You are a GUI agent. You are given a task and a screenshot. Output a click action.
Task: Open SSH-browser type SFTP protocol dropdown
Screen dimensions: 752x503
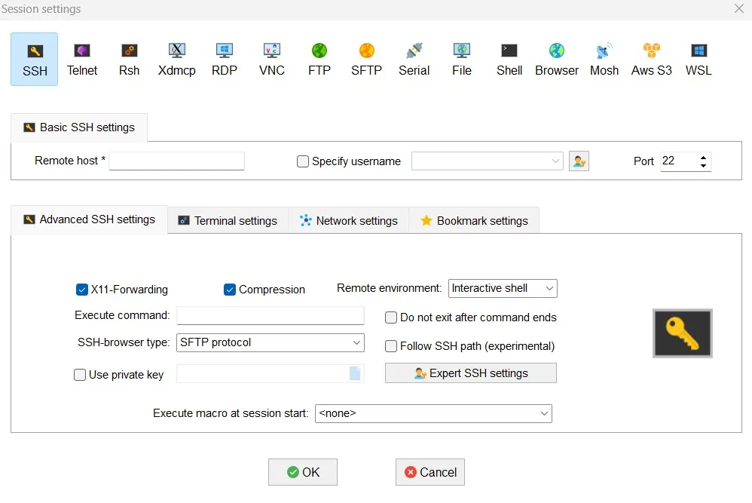pyautogui.click(x=356, y=342)
